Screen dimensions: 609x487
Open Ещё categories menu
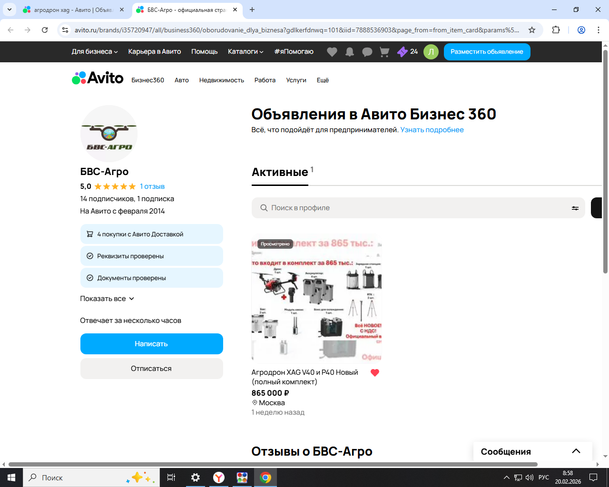(323, 80)
